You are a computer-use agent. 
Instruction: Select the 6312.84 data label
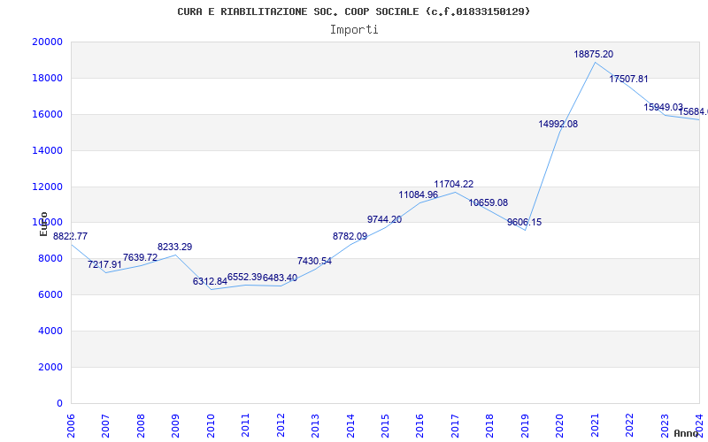click(x=210, y=281)
